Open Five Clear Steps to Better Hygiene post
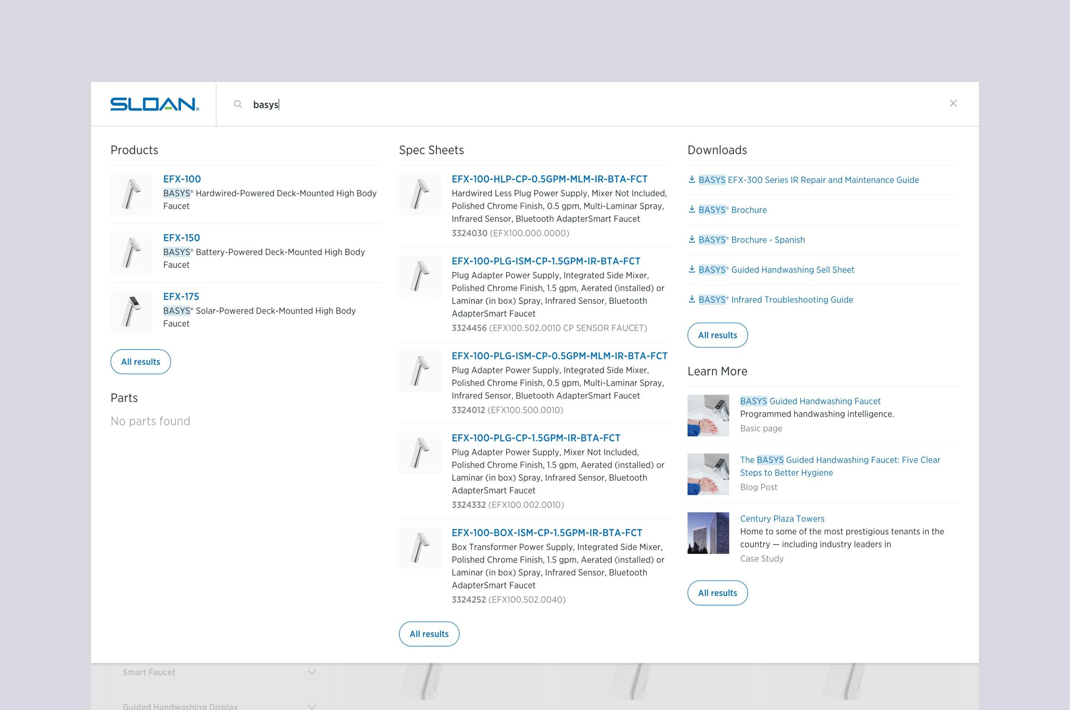The width and height of the screenshot is (1070, 710). pos(840,466)
